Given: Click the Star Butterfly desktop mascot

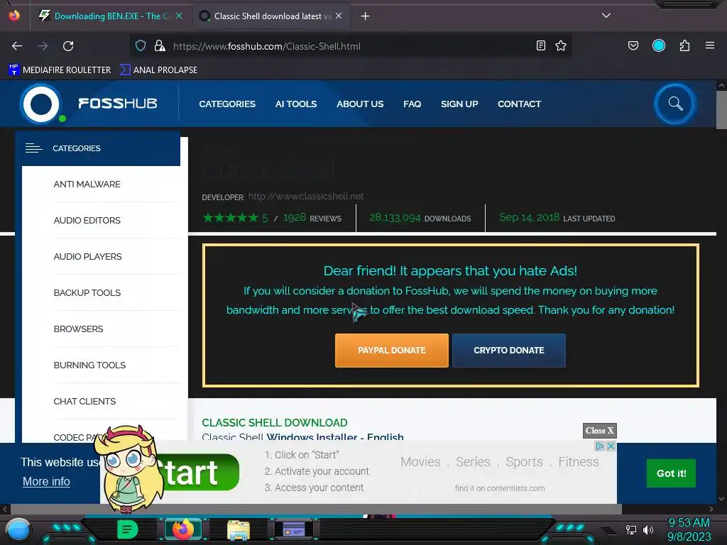Looking at the screenshot, I should pyautogui.click(x=129, y=469).
